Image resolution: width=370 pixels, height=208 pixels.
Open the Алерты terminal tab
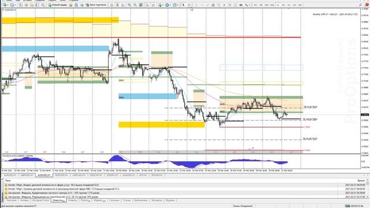point(73,200)
